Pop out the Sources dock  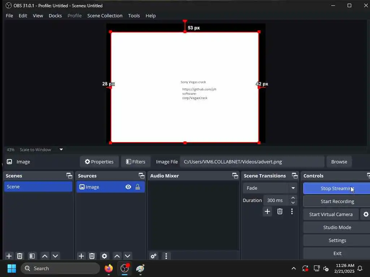point(141,176)
